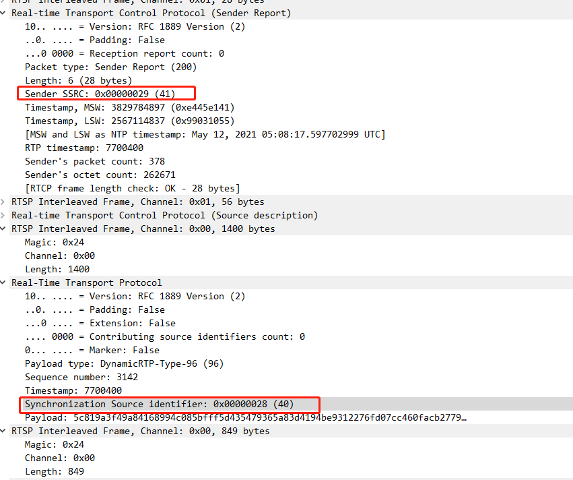
Task: Expand the Source description protocol section
Action: [4, 215]
